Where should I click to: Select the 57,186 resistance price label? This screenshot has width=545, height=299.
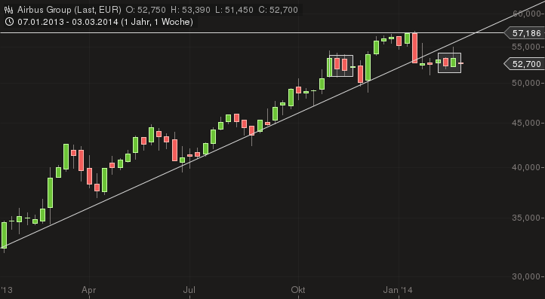coord(526,33)
